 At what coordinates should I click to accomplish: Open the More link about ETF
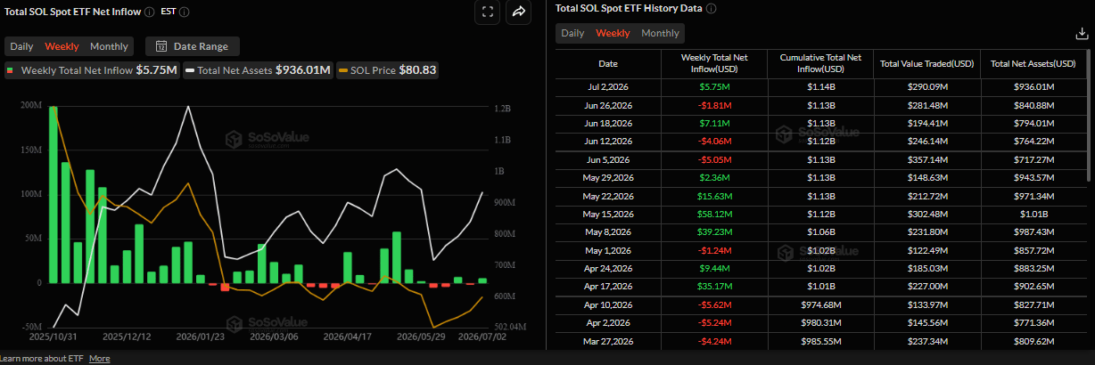100,358
